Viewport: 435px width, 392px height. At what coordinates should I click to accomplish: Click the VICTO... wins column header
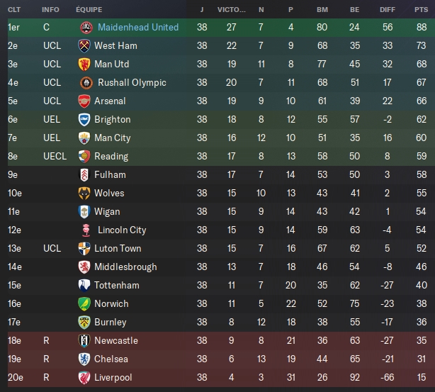pyautogui.click(x=232, y=10)
